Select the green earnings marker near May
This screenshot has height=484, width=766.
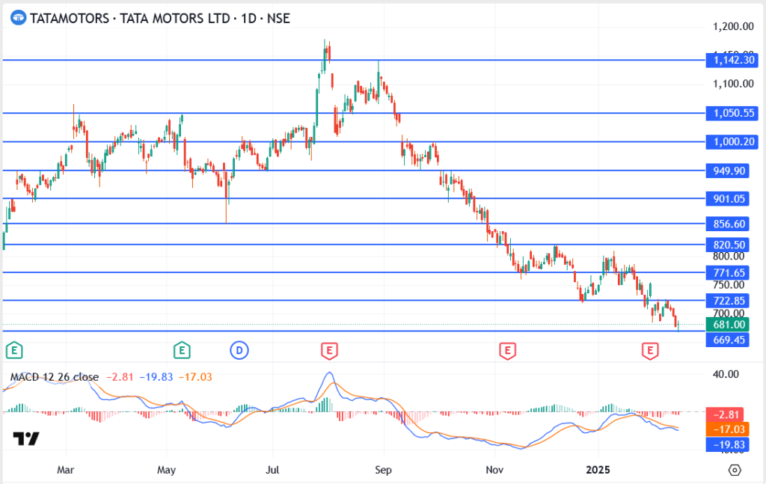pyautogui.click(x=181, y=349)
